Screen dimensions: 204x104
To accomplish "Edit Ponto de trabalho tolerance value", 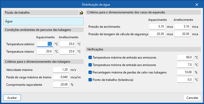I will 185,80.
